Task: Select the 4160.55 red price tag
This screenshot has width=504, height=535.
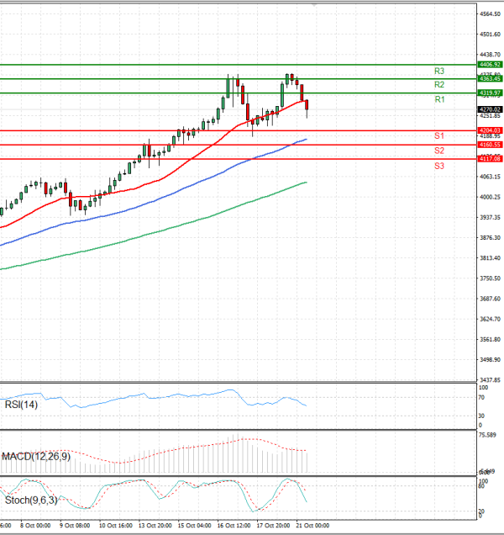Action: click(x=490, y=145)
